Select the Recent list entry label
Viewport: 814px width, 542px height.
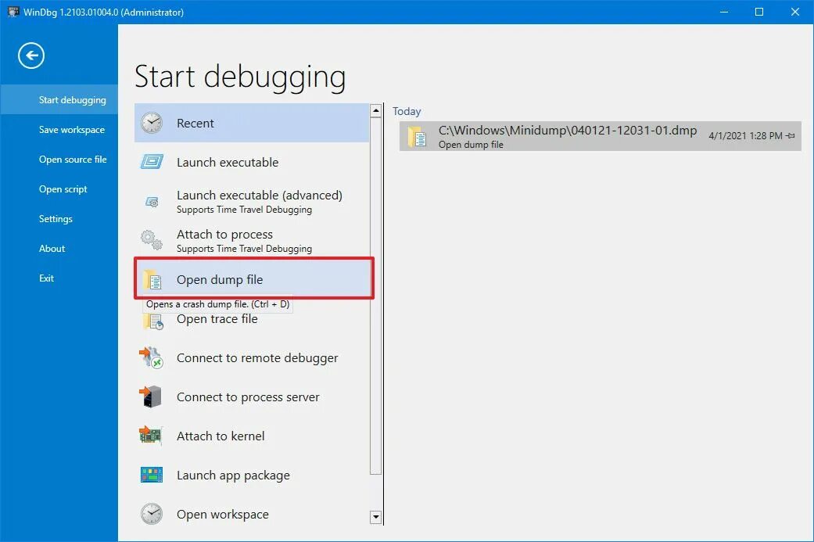click(195, 123)
